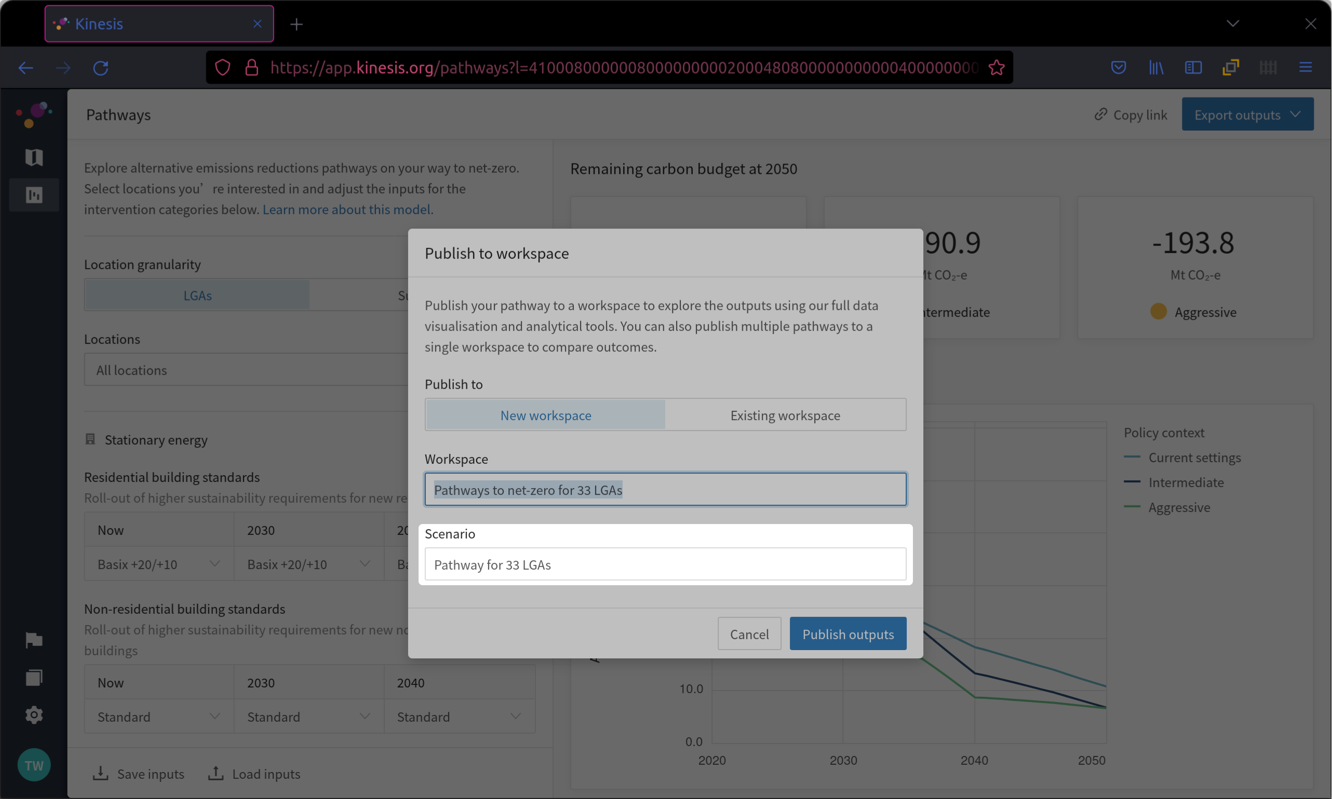The width and height of the screenshot is (1332, 799).
Task: Open Learn more about this model link
Action: coord(348,209)
